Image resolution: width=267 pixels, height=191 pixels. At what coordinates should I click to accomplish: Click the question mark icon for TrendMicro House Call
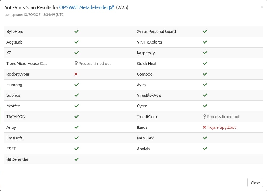76,63
